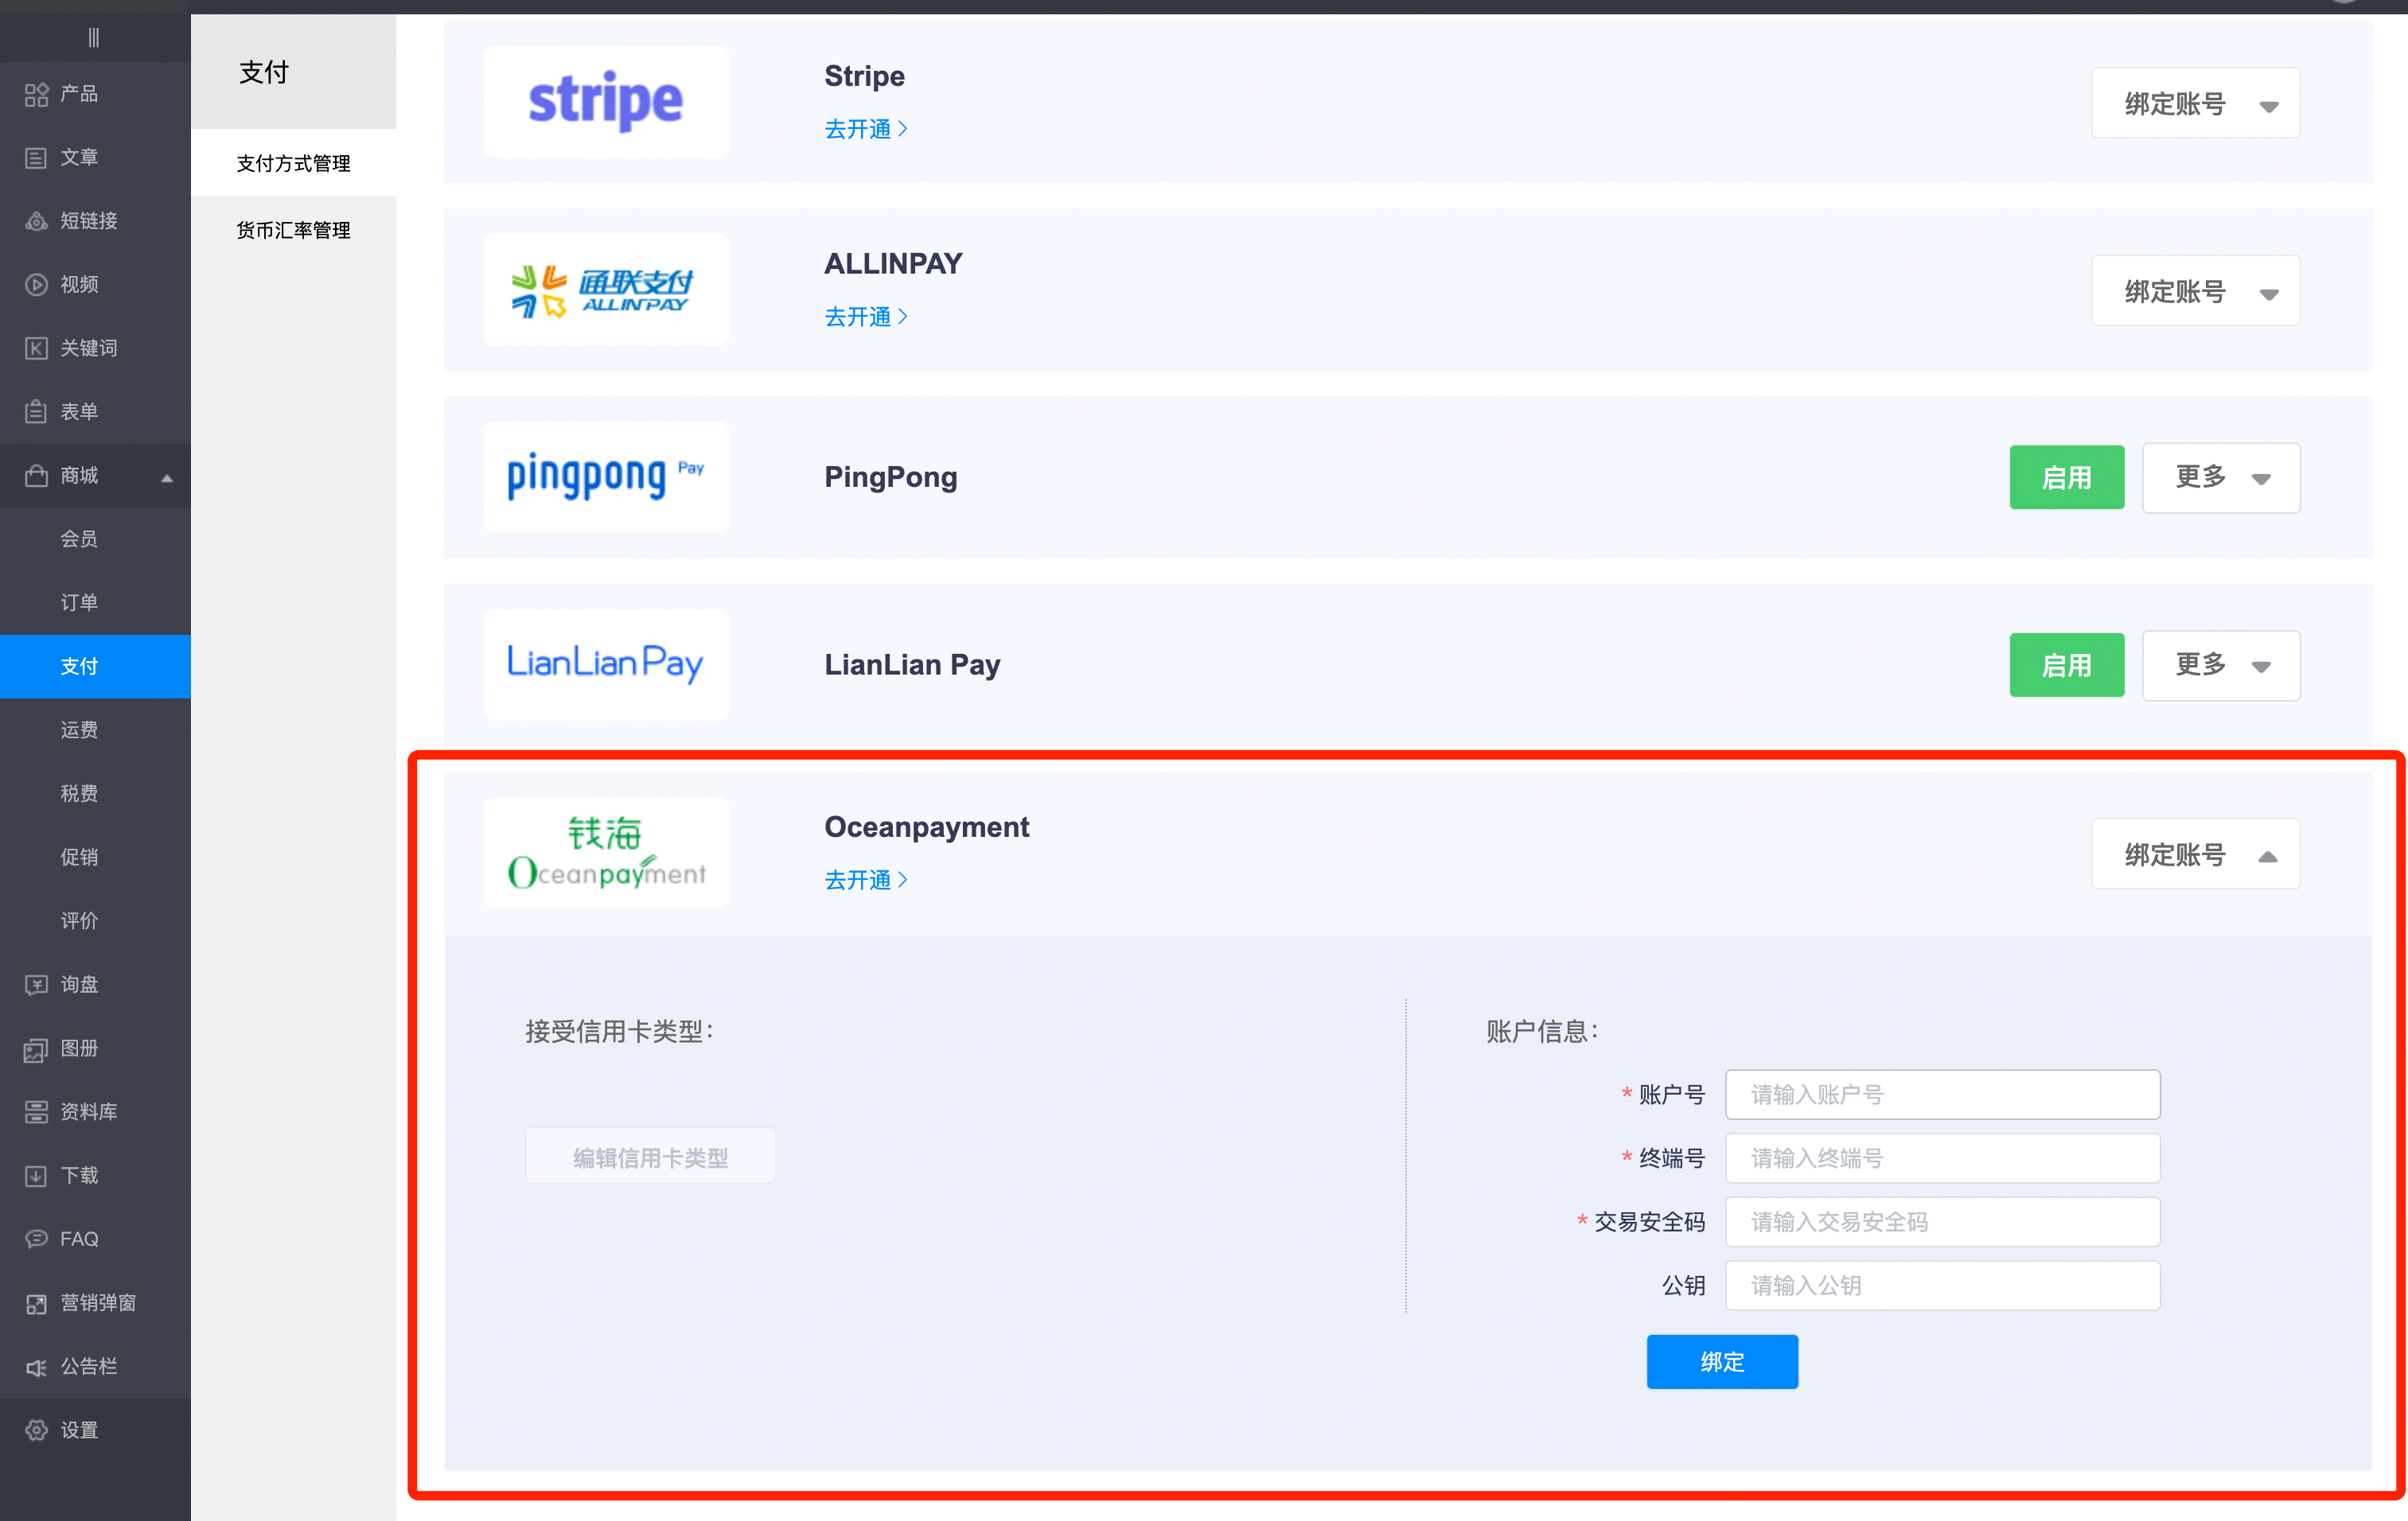
Task: Click the Download icon in sidebar
Action: pyautogui.click(x=36, y=1175)
